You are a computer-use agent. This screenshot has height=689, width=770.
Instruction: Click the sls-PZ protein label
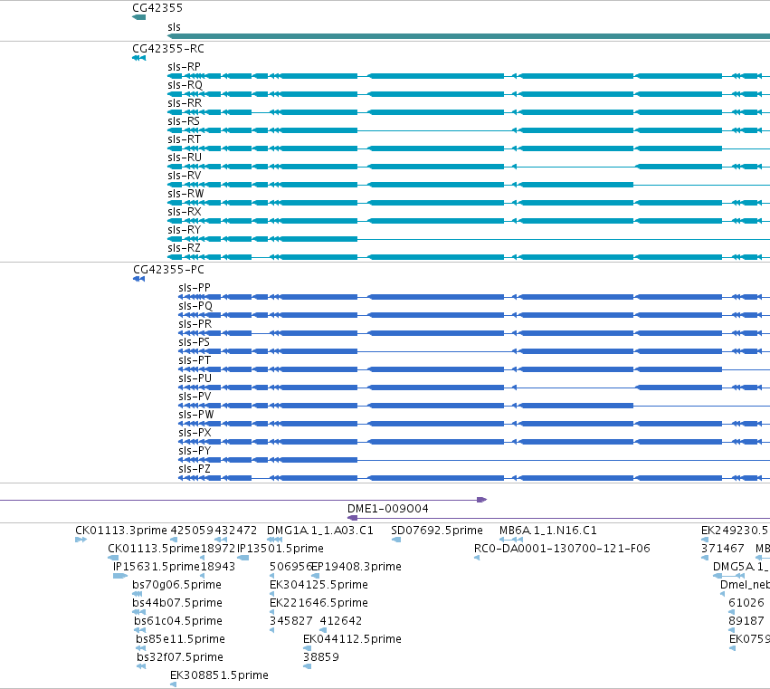(194, 469)
